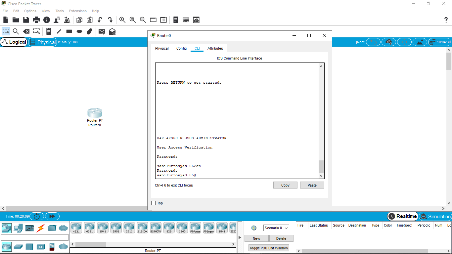Switch to Router0 Config tab

click(x=181, y=48)
